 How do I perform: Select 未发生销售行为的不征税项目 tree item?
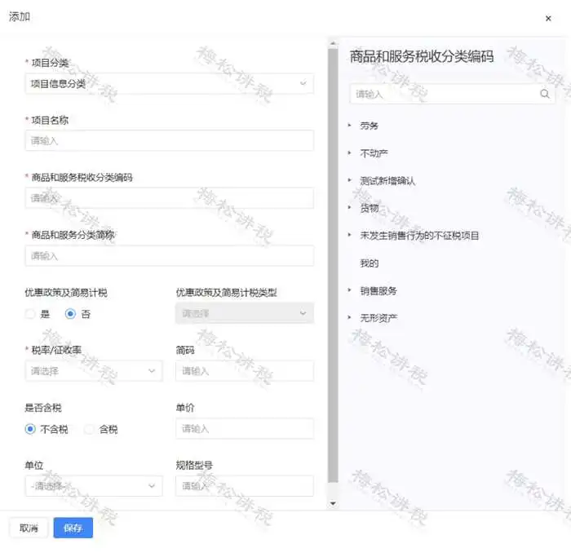(x=419, y=236)
